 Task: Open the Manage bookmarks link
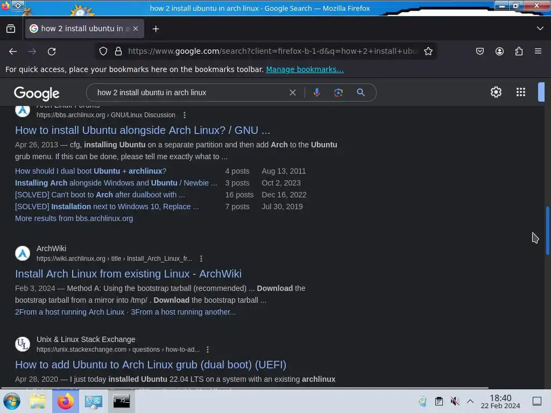(305, 69)
